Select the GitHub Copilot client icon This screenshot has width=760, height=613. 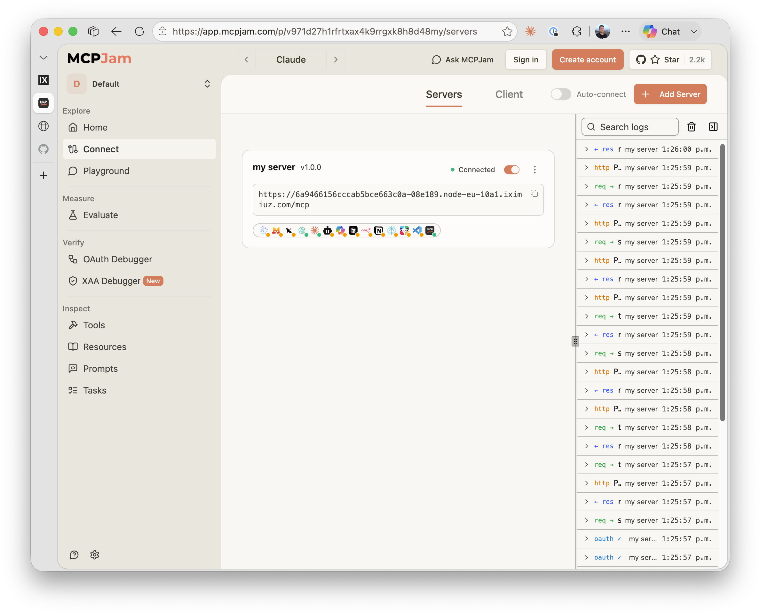(327, 231)
